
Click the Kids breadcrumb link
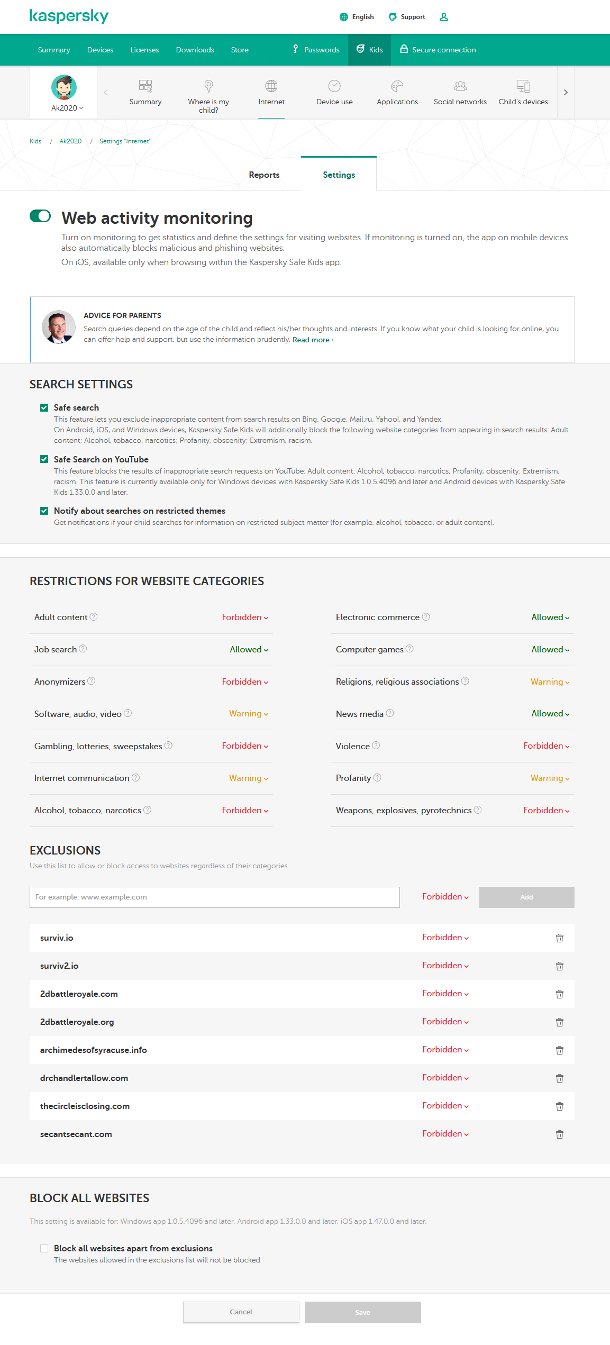(x=35, y=141)
